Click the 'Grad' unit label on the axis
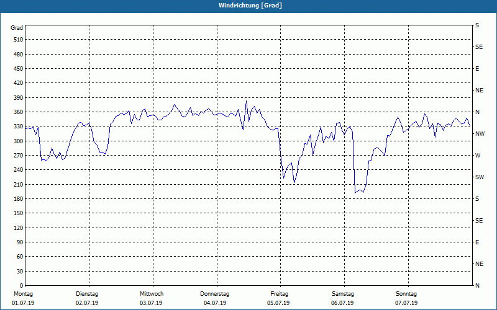 point(17,28)
